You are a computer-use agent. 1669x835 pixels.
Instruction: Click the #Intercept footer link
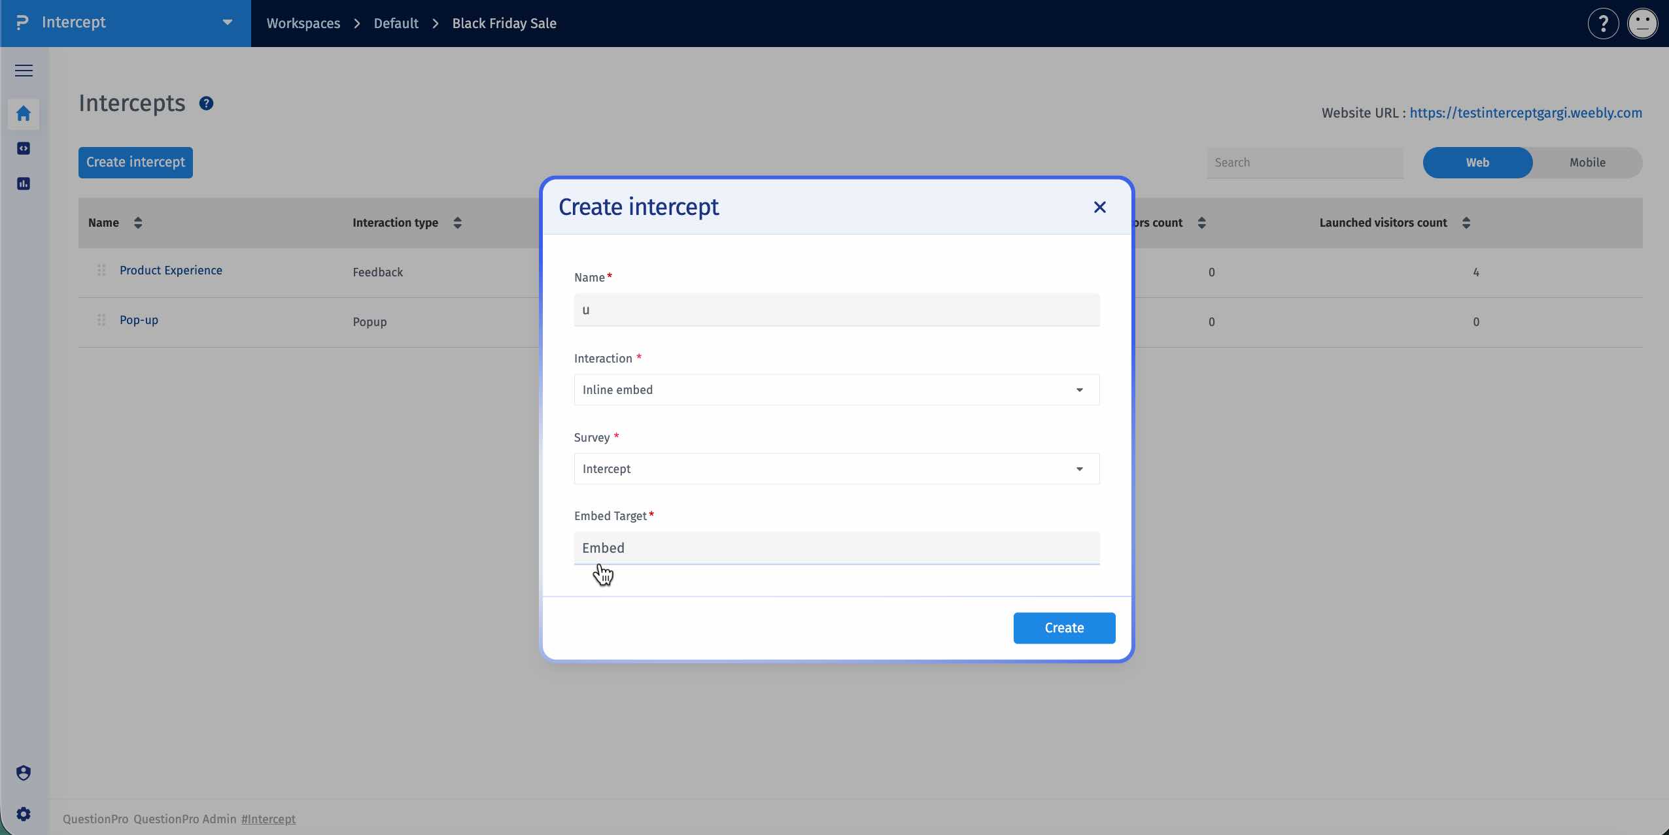(268, 819)
